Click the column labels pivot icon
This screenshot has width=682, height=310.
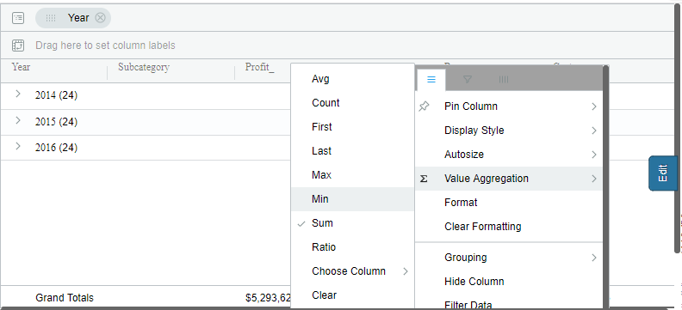(18, 46)
